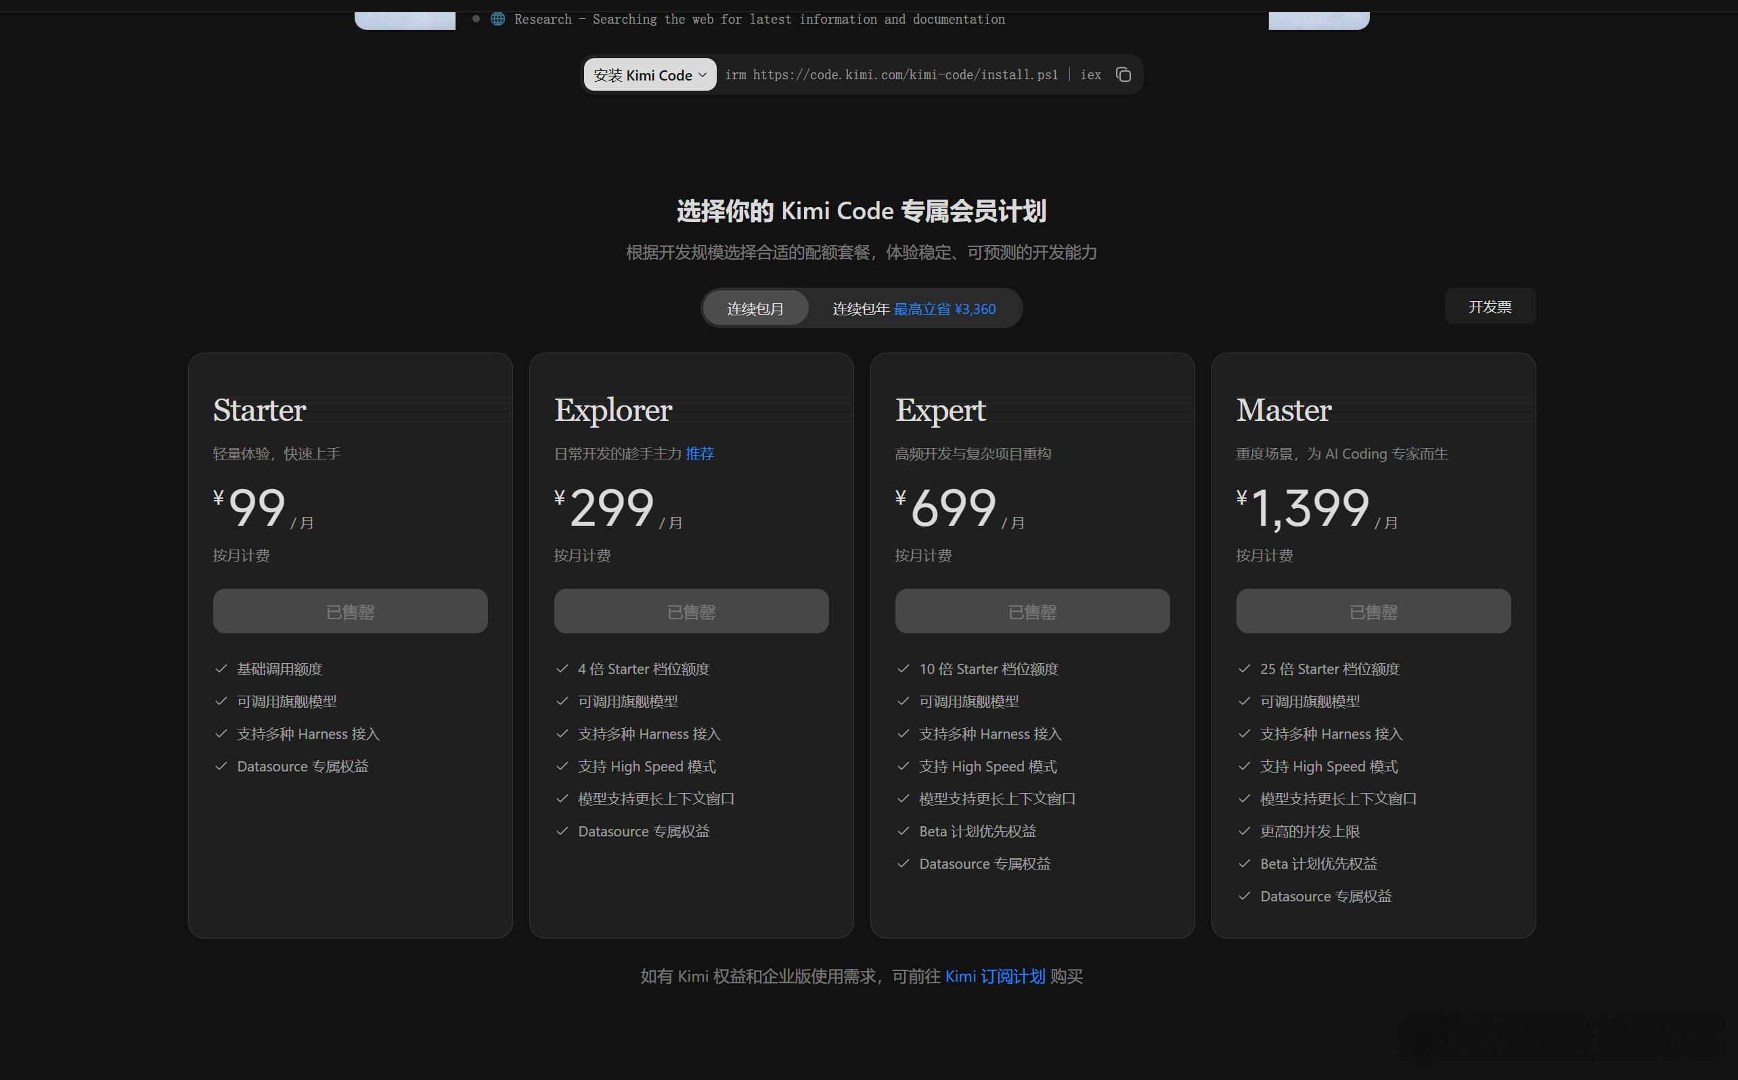This screenshot has height=1080, width=1738.
Task: Click the Starter plan 已售罄 button
Action: (350, 612)
